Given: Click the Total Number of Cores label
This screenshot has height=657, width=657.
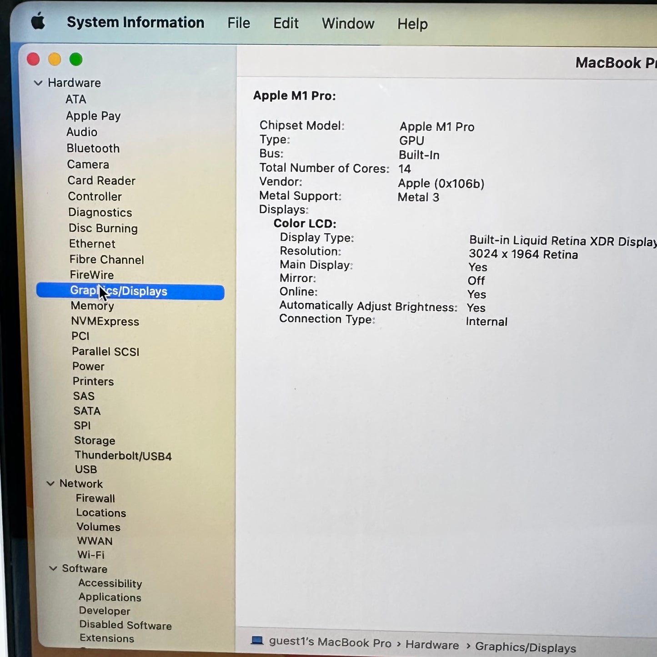Looking at the screenshot, I should click(324, 168).
